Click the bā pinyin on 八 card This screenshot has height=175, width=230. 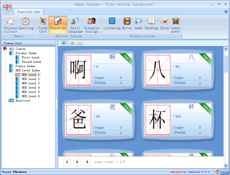point(178,67)
